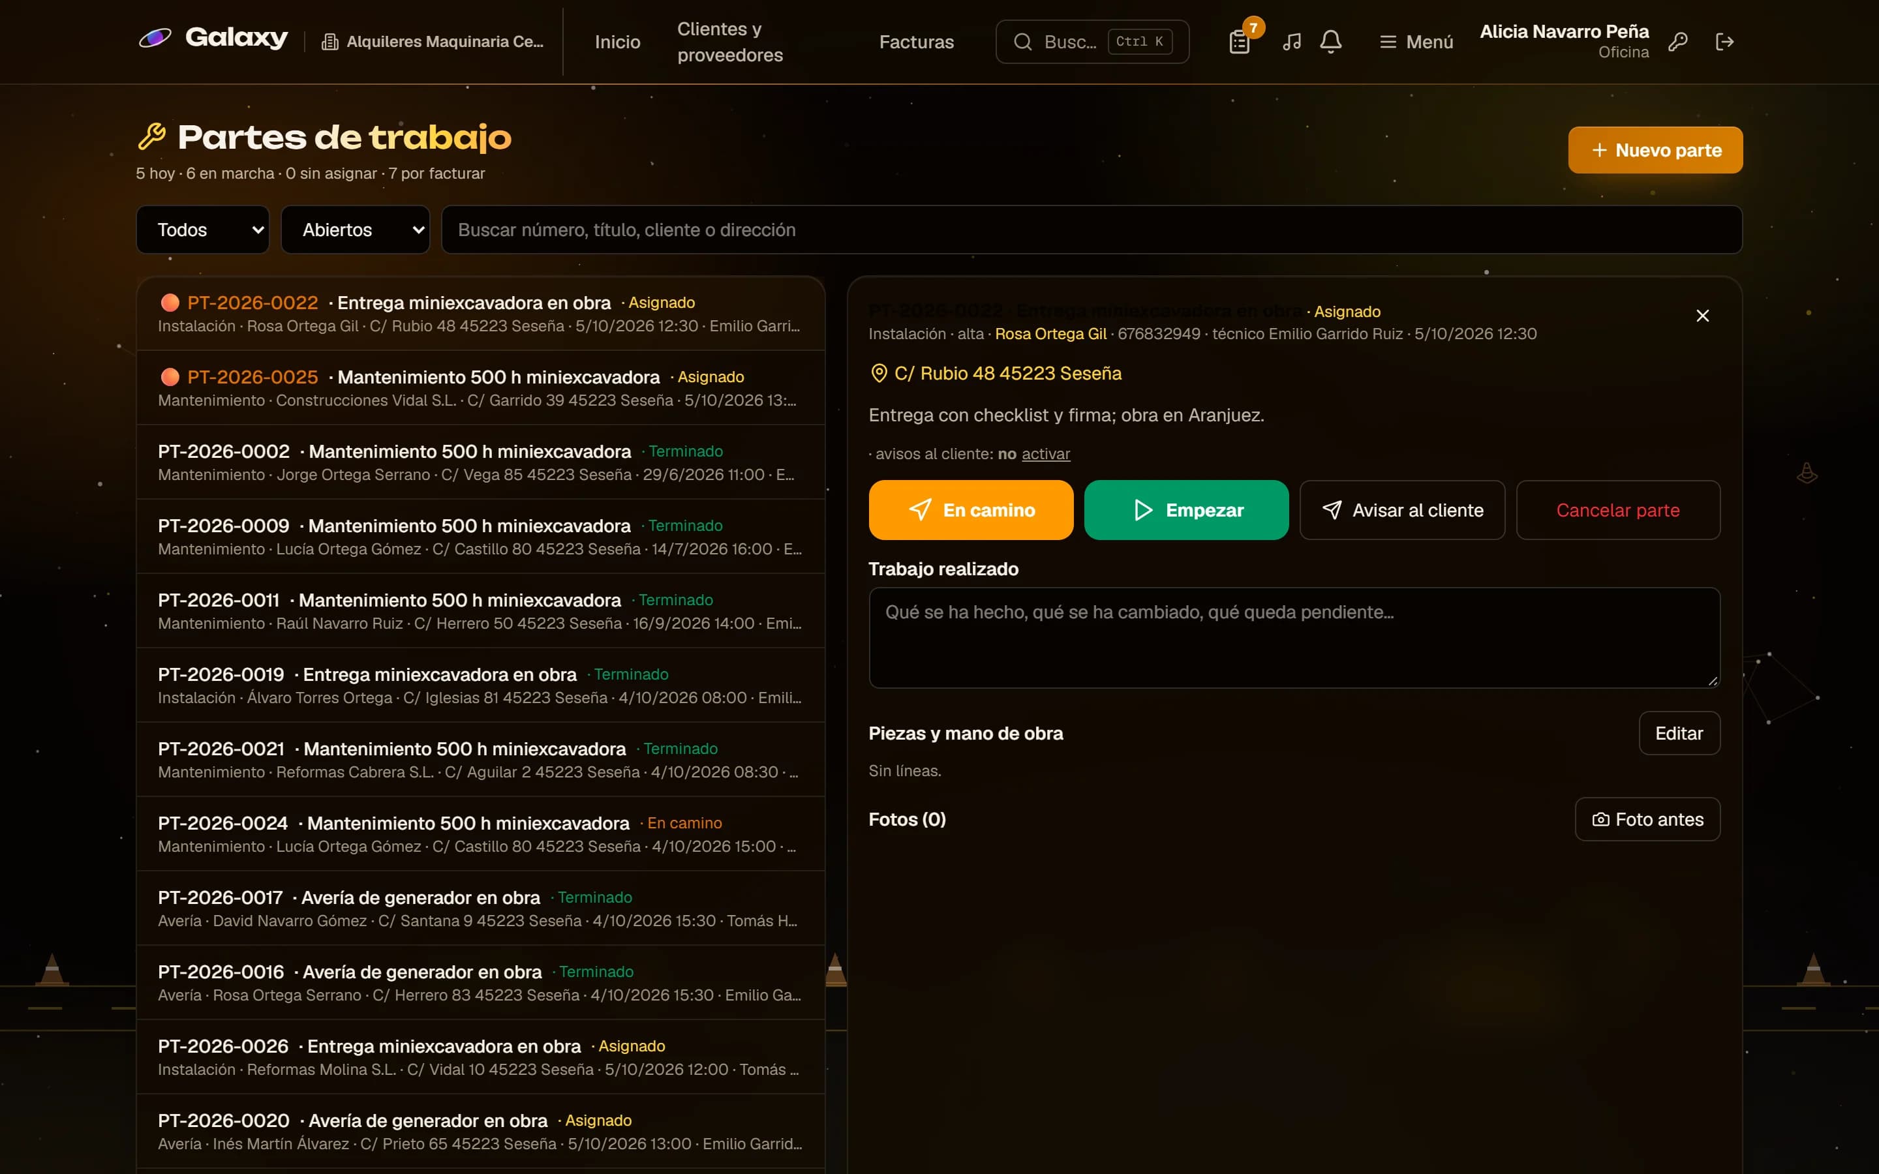Click the Alicia Navarro Peña user name
This screenshot has width=1879, height=1174.
point(1564,32)
